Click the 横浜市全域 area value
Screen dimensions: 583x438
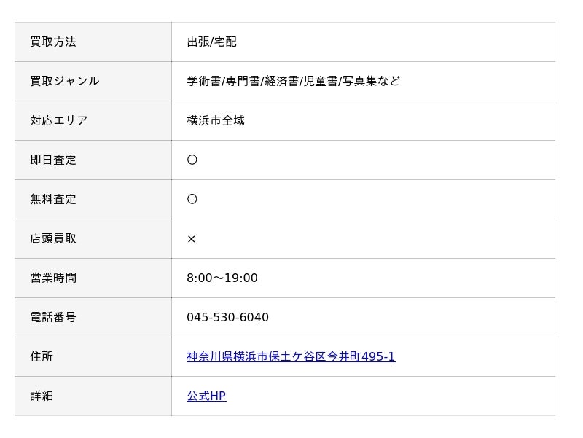coord(216,120)
